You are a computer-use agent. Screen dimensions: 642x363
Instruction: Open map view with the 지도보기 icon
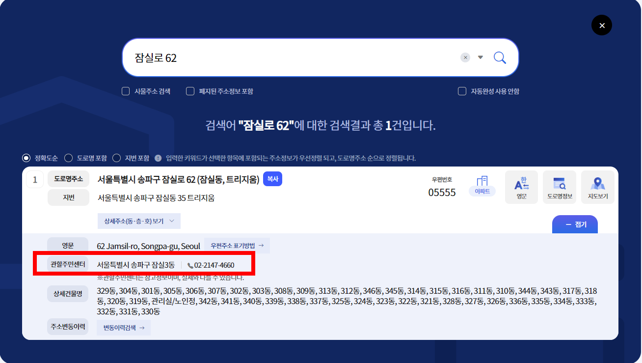point(597,187)
